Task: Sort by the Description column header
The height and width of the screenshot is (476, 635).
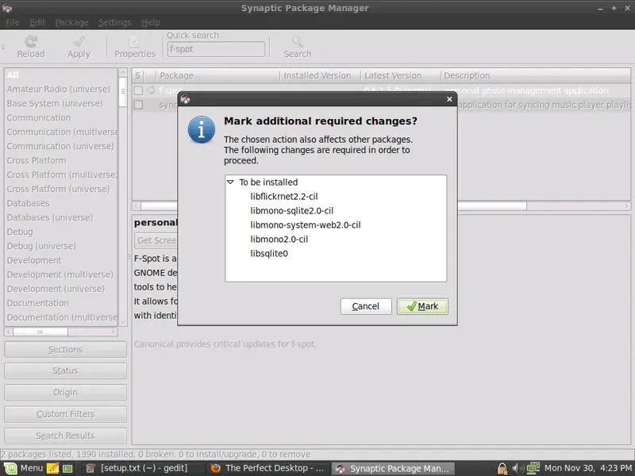Action: click(x=535, y=75)
